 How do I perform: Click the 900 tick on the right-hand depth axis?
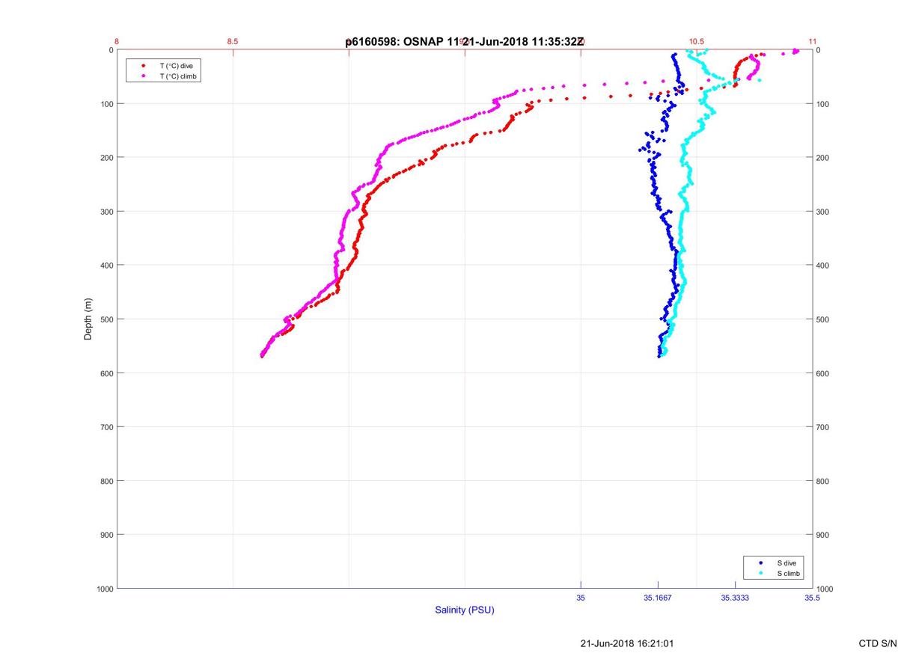point(823,535)
